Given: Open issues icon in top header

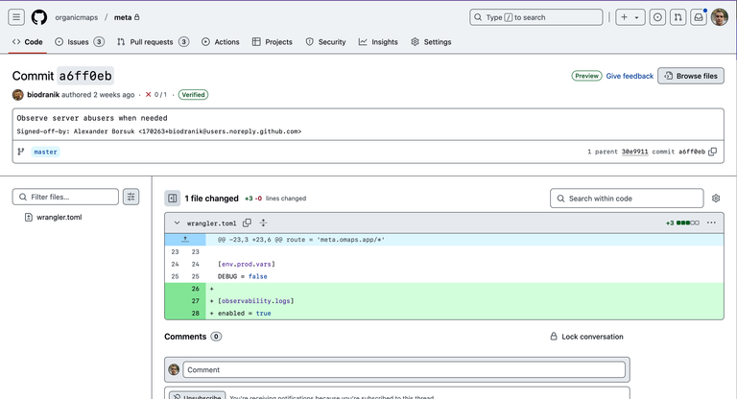Looking at the screenshot, I should (657, 17).
